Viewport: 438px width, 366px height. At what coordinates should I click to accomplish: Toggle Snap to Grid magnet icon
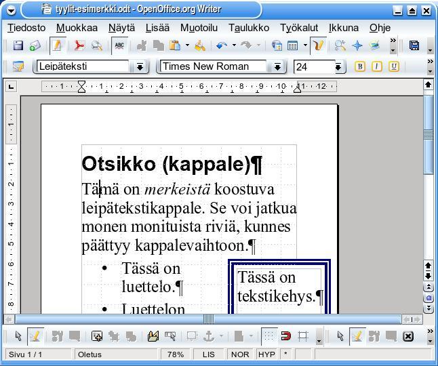285,336
